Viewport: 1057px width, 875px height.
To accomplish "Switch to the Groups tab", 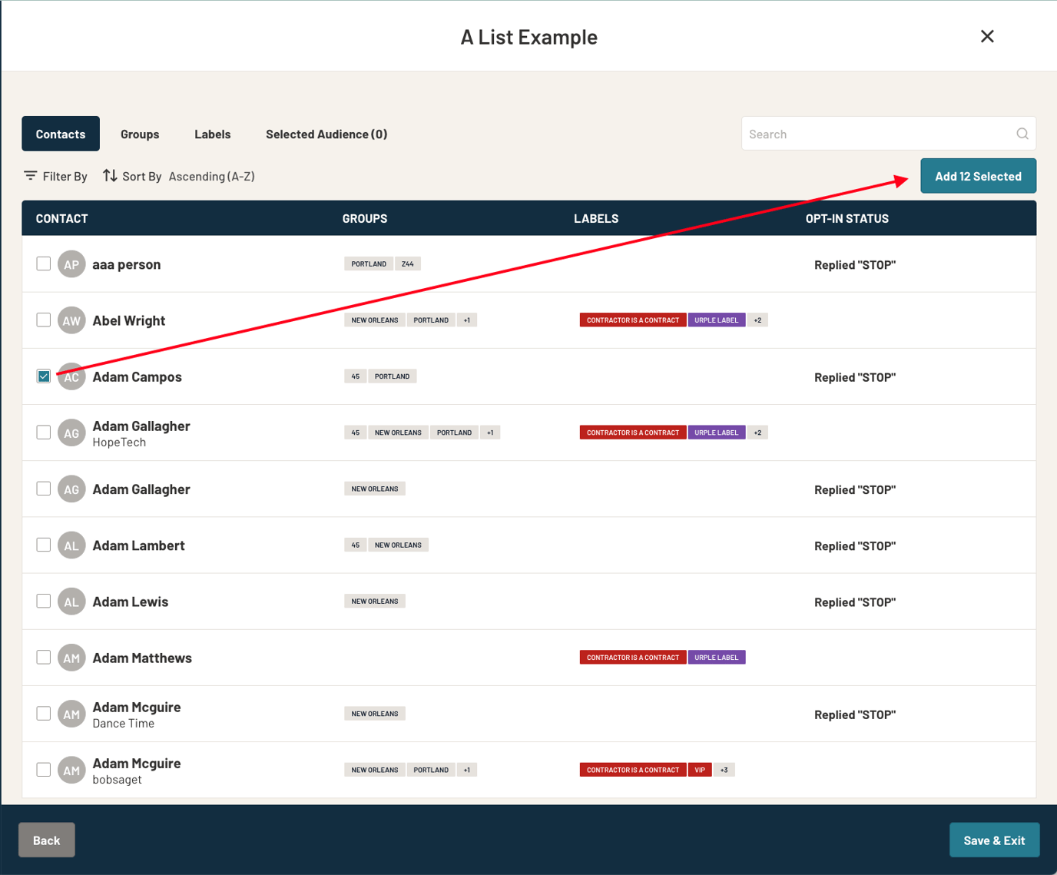I will (x=140, y=134).
